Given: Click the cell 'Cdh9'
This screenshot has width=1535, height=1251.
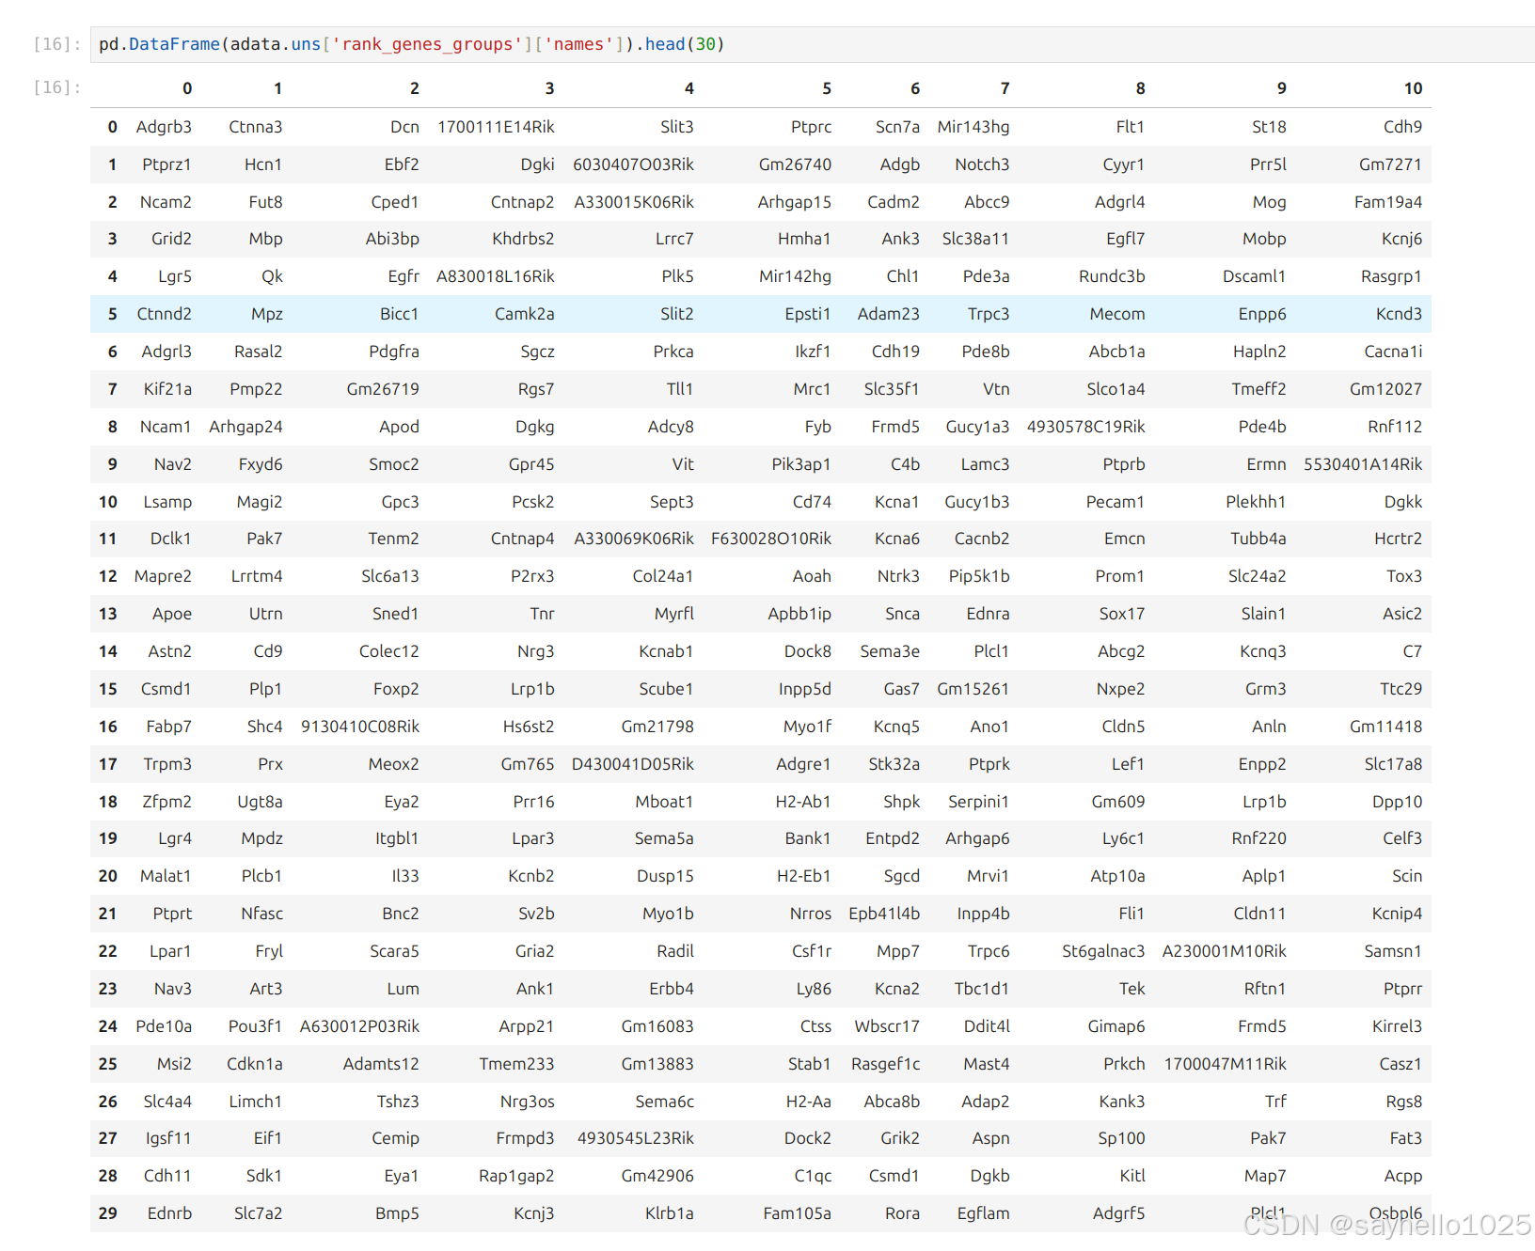Looking at the screenshot, I should (x=1402, y=127).
